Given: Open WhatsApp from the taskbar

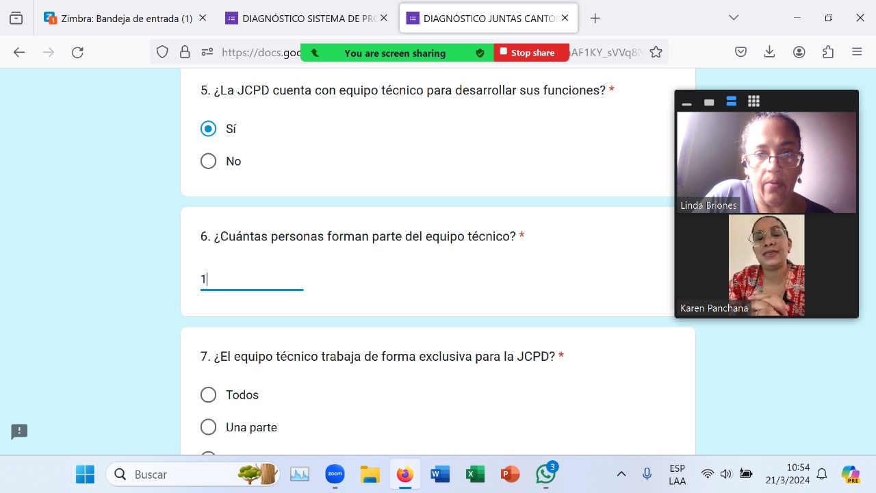Looking at the screenshot, I should click(x=546, y=474).
